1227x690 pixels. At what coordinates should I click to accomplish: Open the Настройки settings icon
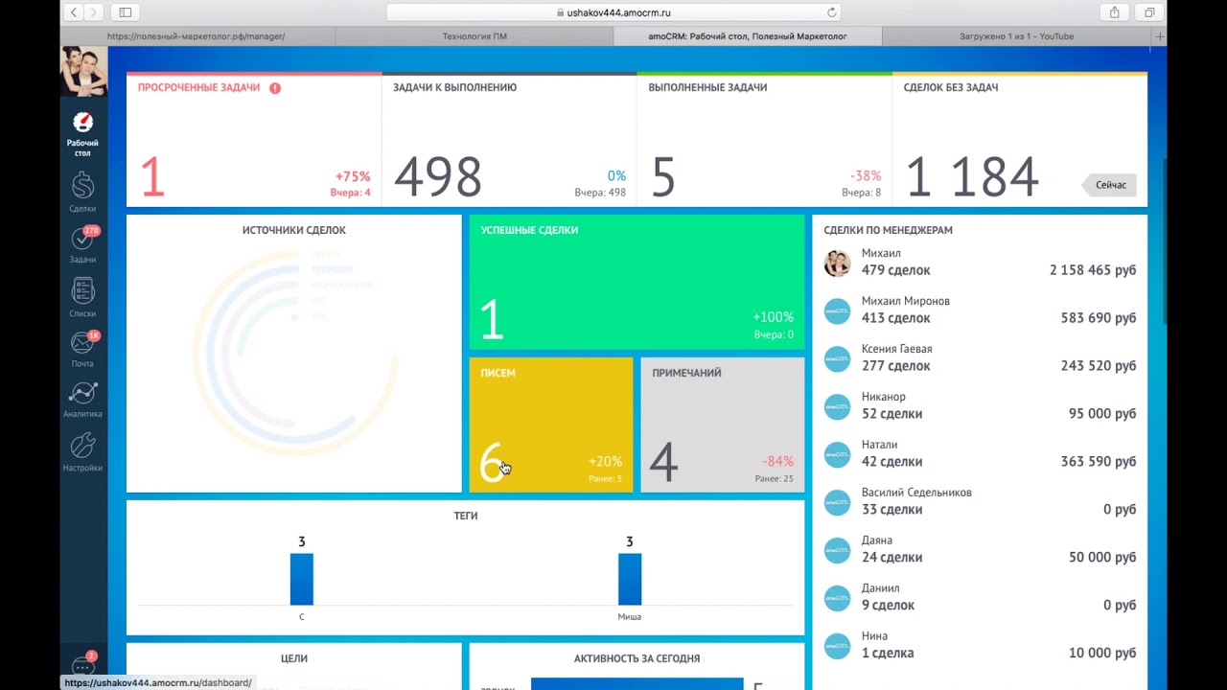(82, 451)
